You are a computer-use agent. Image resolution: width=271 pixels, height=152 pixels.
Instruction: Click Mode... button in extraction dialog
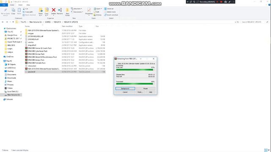pyautogui.click(x=140, y=92)
